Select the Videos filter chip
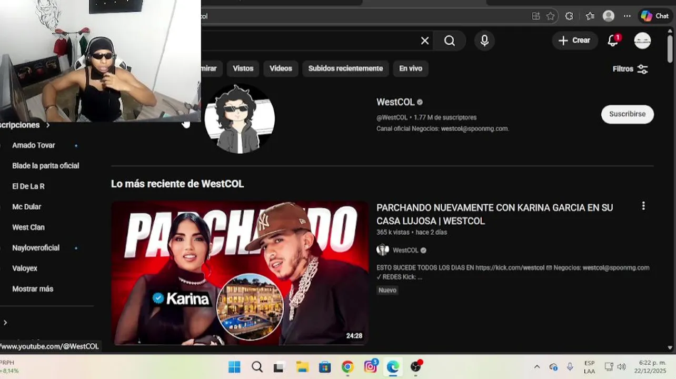 point(281,68)
